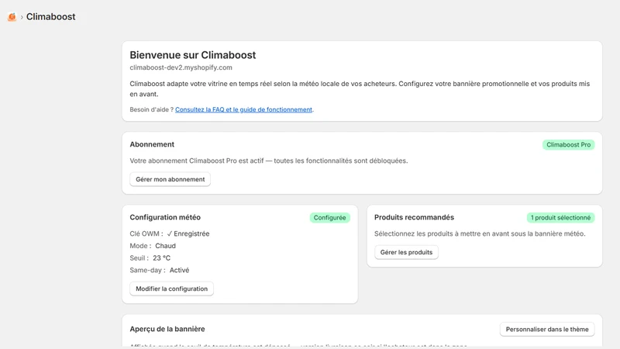Click the Configurée status badge
620x349 pixels.
coord(329,218)
